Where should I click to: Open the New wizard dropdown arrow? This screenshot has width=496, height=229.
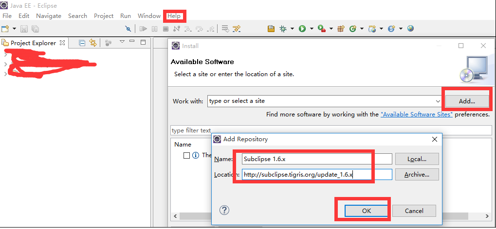pyautogui.click(x=14, y=29)
